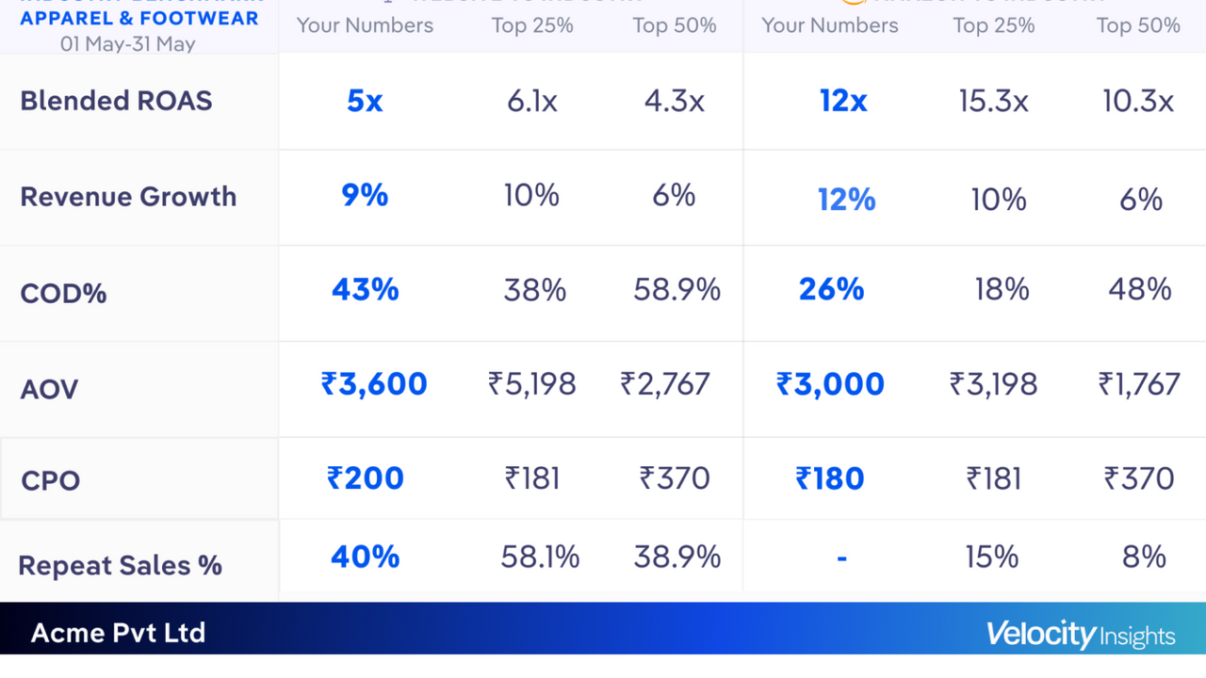Open the Blended ROAS metric row label
Image resolution: width=1206 pixels, height=678 pixels.
coord(116,101)
